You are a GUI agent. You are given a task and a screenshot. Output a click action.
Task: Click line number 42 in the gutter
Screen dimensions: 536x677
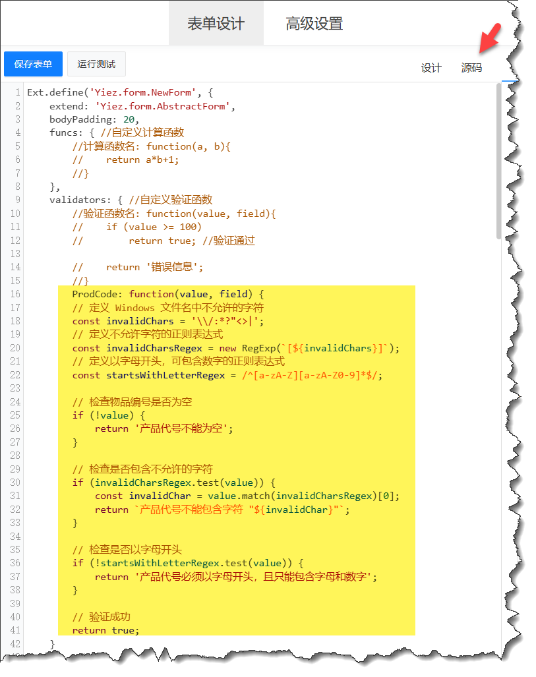15,644
